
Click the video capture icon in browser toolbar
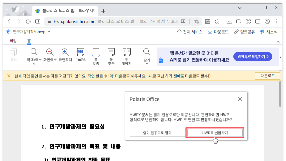[239, 21]
